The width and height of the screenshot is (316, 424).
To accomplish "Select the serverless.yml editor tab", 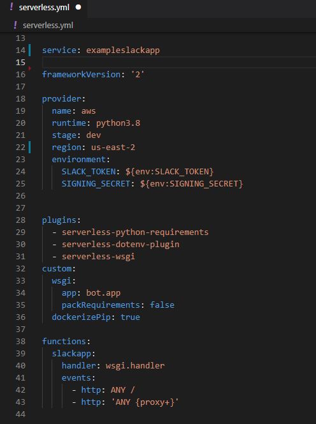I will (x=44, y=8).
